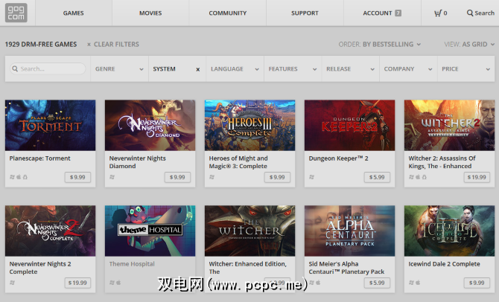This screenshot has width=499, height=302.
Task: Click the $9.99 price for Heroes of Might and Magic 3
Action: click(277, 177)
